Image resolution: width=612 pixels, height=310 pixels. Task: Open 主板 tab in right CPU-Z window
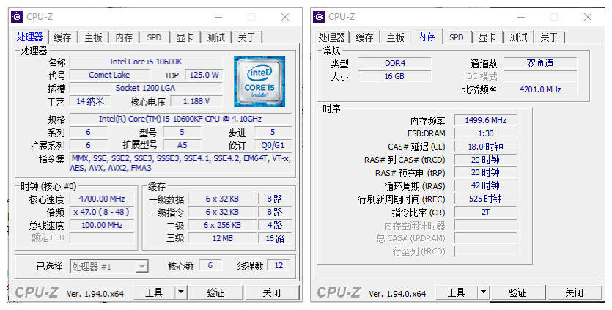395,37
